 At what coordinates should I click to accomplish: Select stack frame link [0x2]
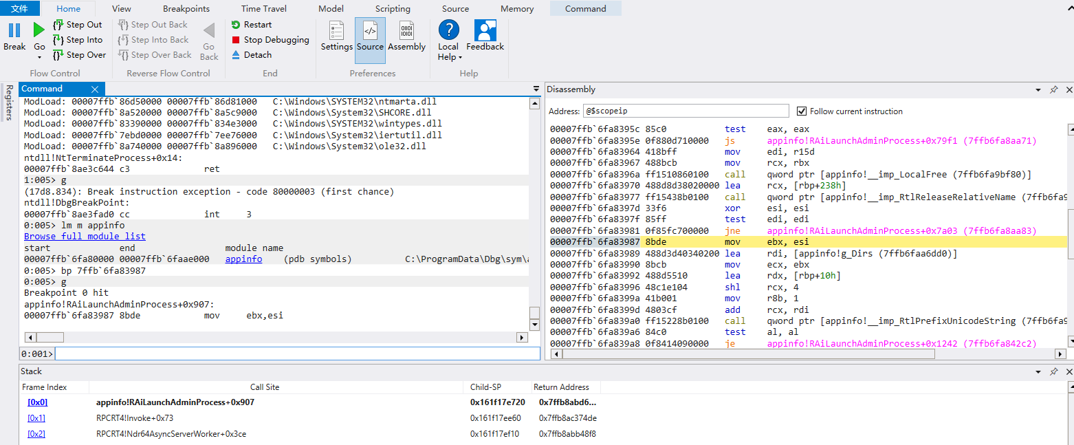point(36,433)
